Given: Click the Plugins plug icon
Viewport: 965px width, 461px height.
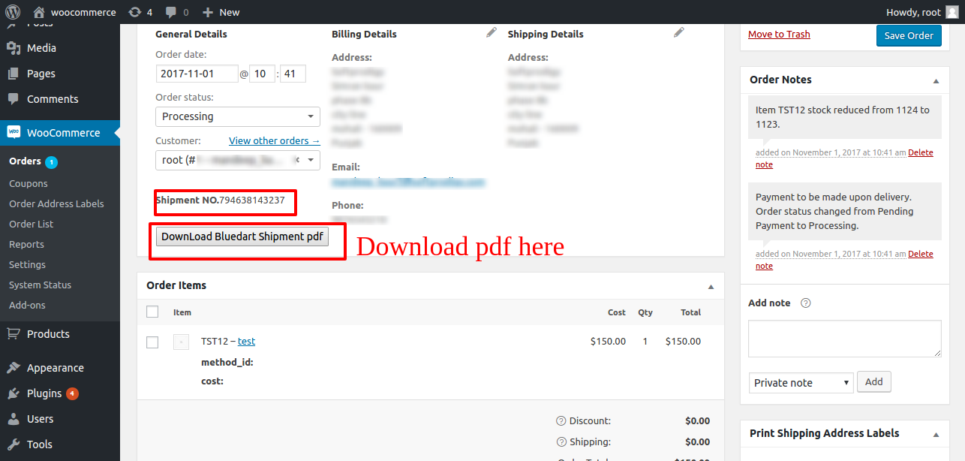Looking at the screenshot, I should coord(14,393).
